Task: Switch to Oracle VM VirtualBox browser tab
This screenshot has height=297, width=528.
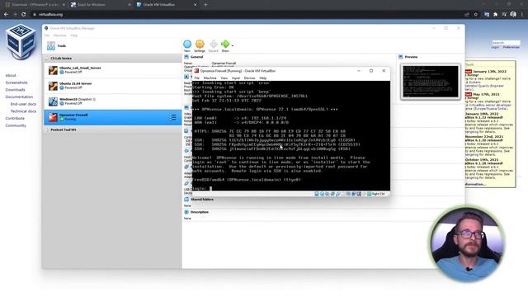Action: (x=166, y=5)
